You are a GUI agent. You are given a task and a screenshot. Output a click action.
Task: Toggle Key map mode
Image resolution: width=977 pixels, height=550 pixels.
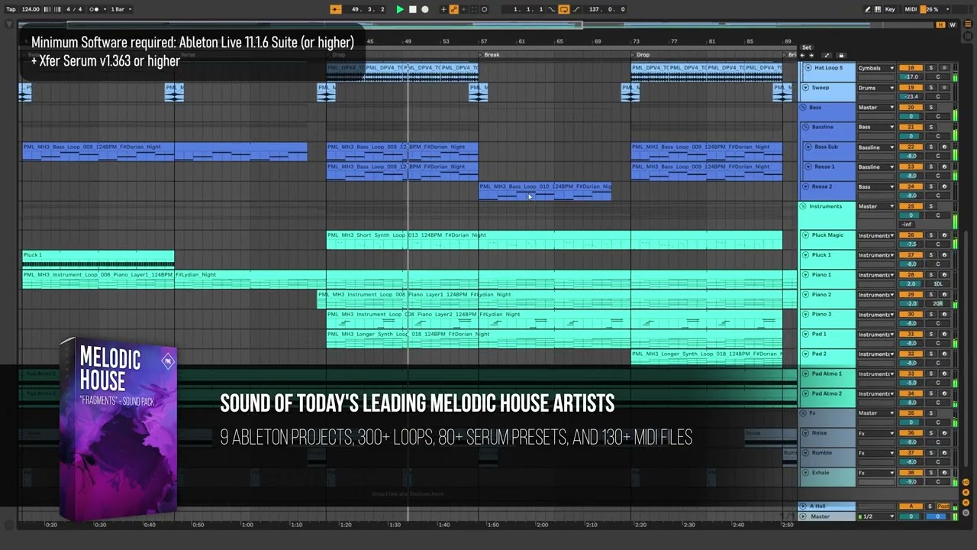coord(890,9)
